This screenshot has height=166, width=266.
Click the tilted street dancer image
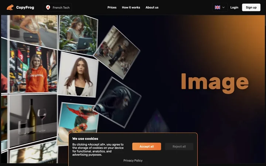click(117, 52)
